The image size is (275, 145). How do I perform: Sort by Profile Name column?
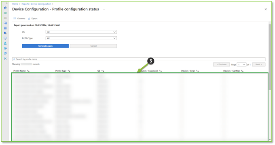click(21, 71)
